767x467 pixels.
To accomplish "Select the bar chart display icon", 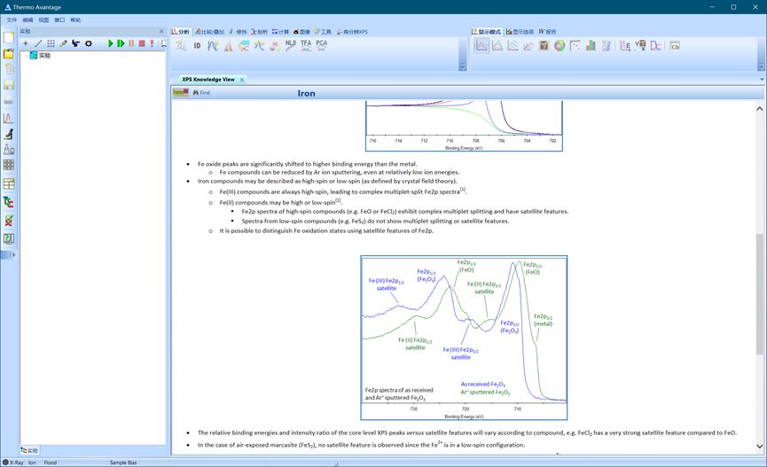I will point(591,45).
